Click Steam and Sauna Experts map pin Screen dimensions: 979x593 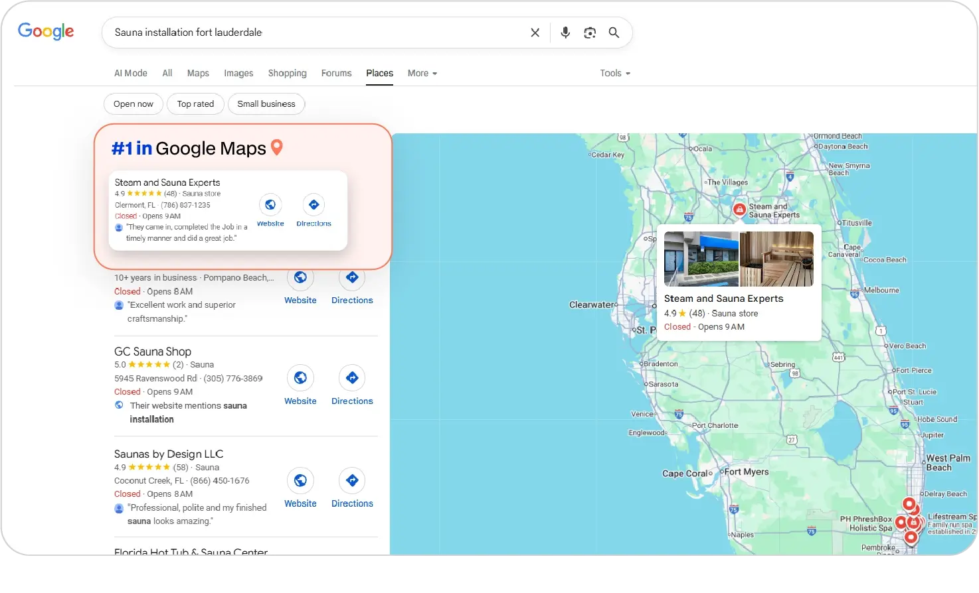(x=739, y=210)
